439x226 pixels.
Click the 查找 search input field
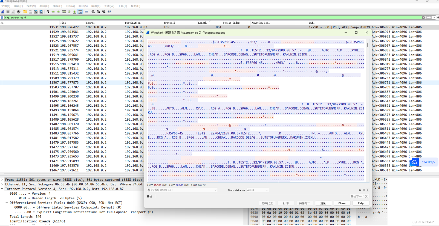coord(251,196)
